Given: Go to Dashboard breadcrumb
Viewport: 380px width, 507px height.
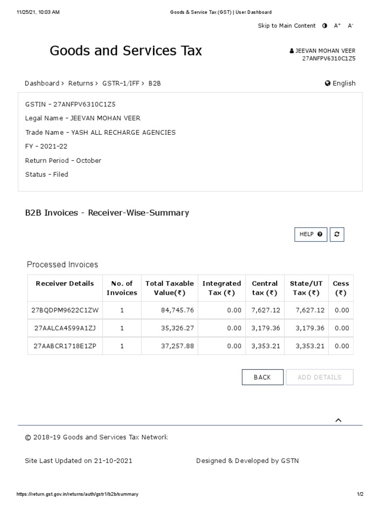Looking at the screenshot, I should (x=42, y=83).
